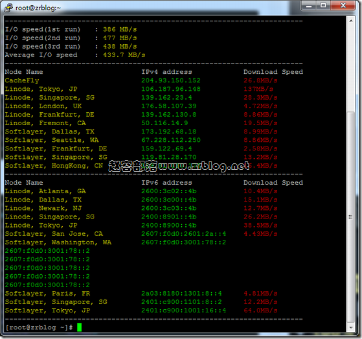This screenshot has width=362, height=339.
Task: Click the vertical scrollbar thumb
Action: pos(351,217)
